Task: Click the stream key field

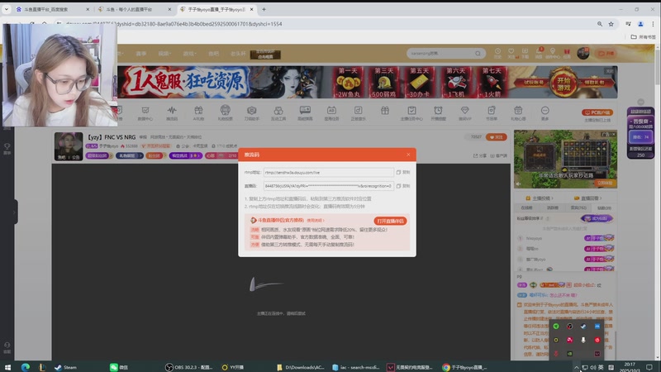Action: tap(328, 185)
